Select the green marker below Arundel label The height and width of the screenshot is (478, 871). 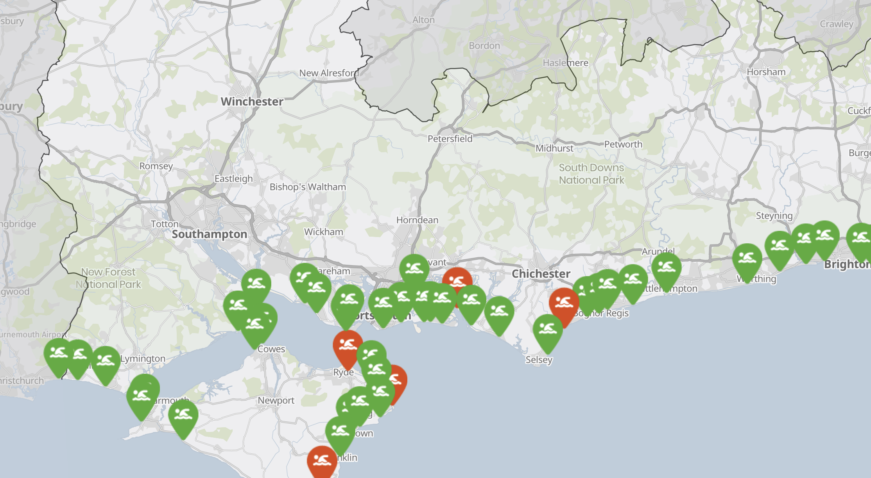tap(666, 268)
